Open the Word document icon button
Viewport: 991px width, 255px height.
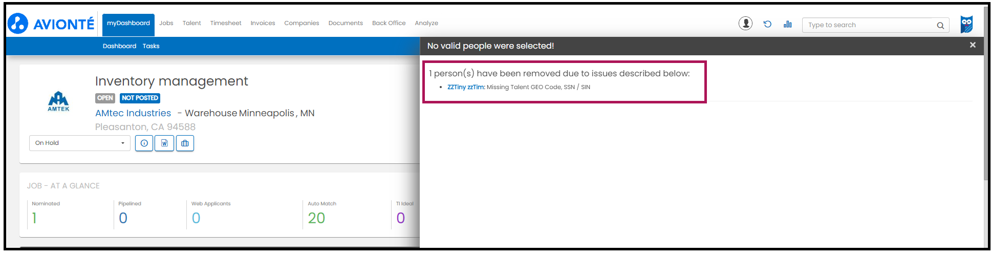164,143
